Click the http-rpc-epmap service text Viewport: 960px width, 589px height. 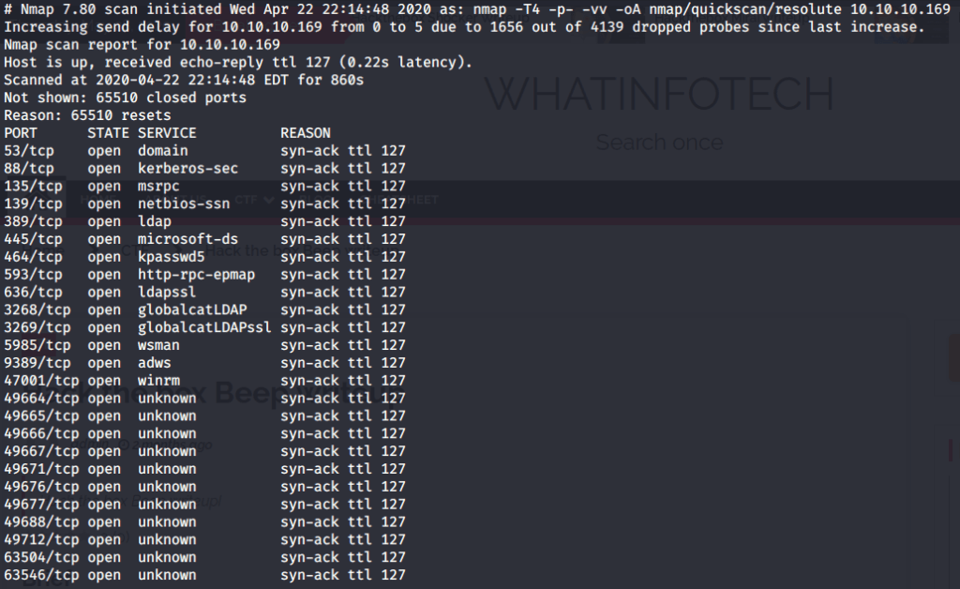(196, 275)
